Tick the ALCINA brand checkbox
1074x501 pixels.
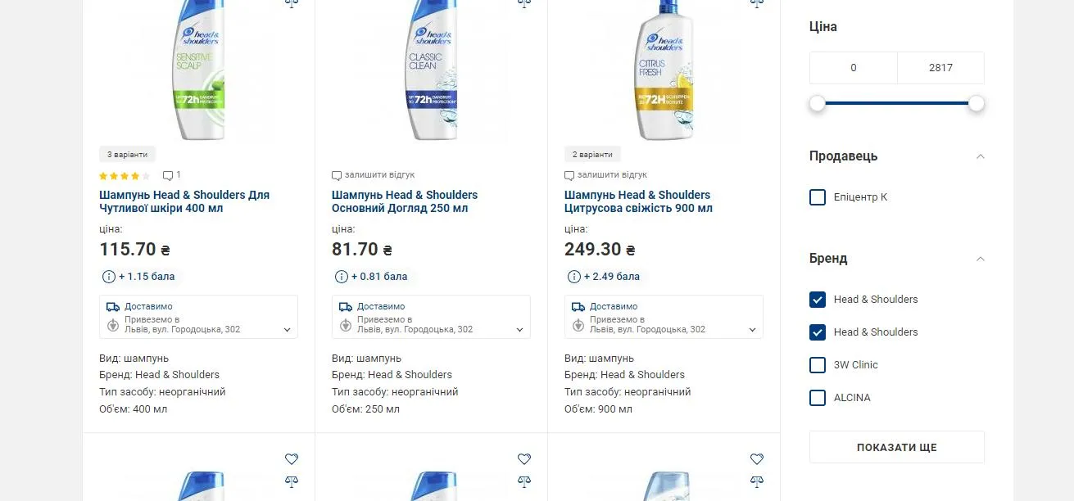coord(818,398)
